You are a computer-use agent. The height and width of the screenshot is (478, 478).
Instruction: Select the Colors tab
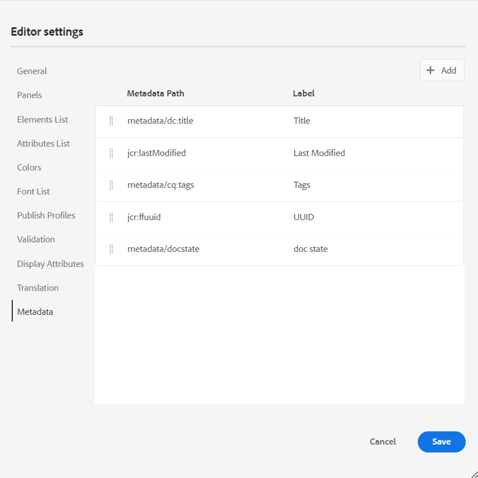pos(29,168)
